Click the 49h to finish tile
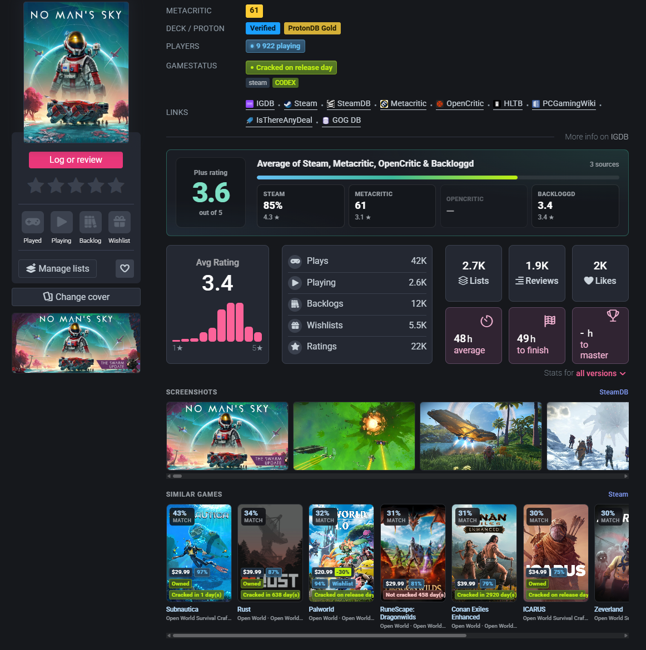Screen dimensions: 646x650 pyautogui.click(x=537, y=336)
